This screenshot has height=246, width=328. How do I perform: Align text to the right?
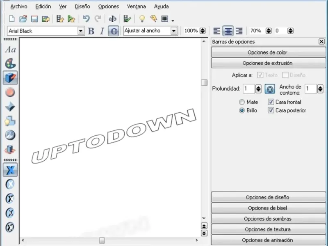(239, 31)
